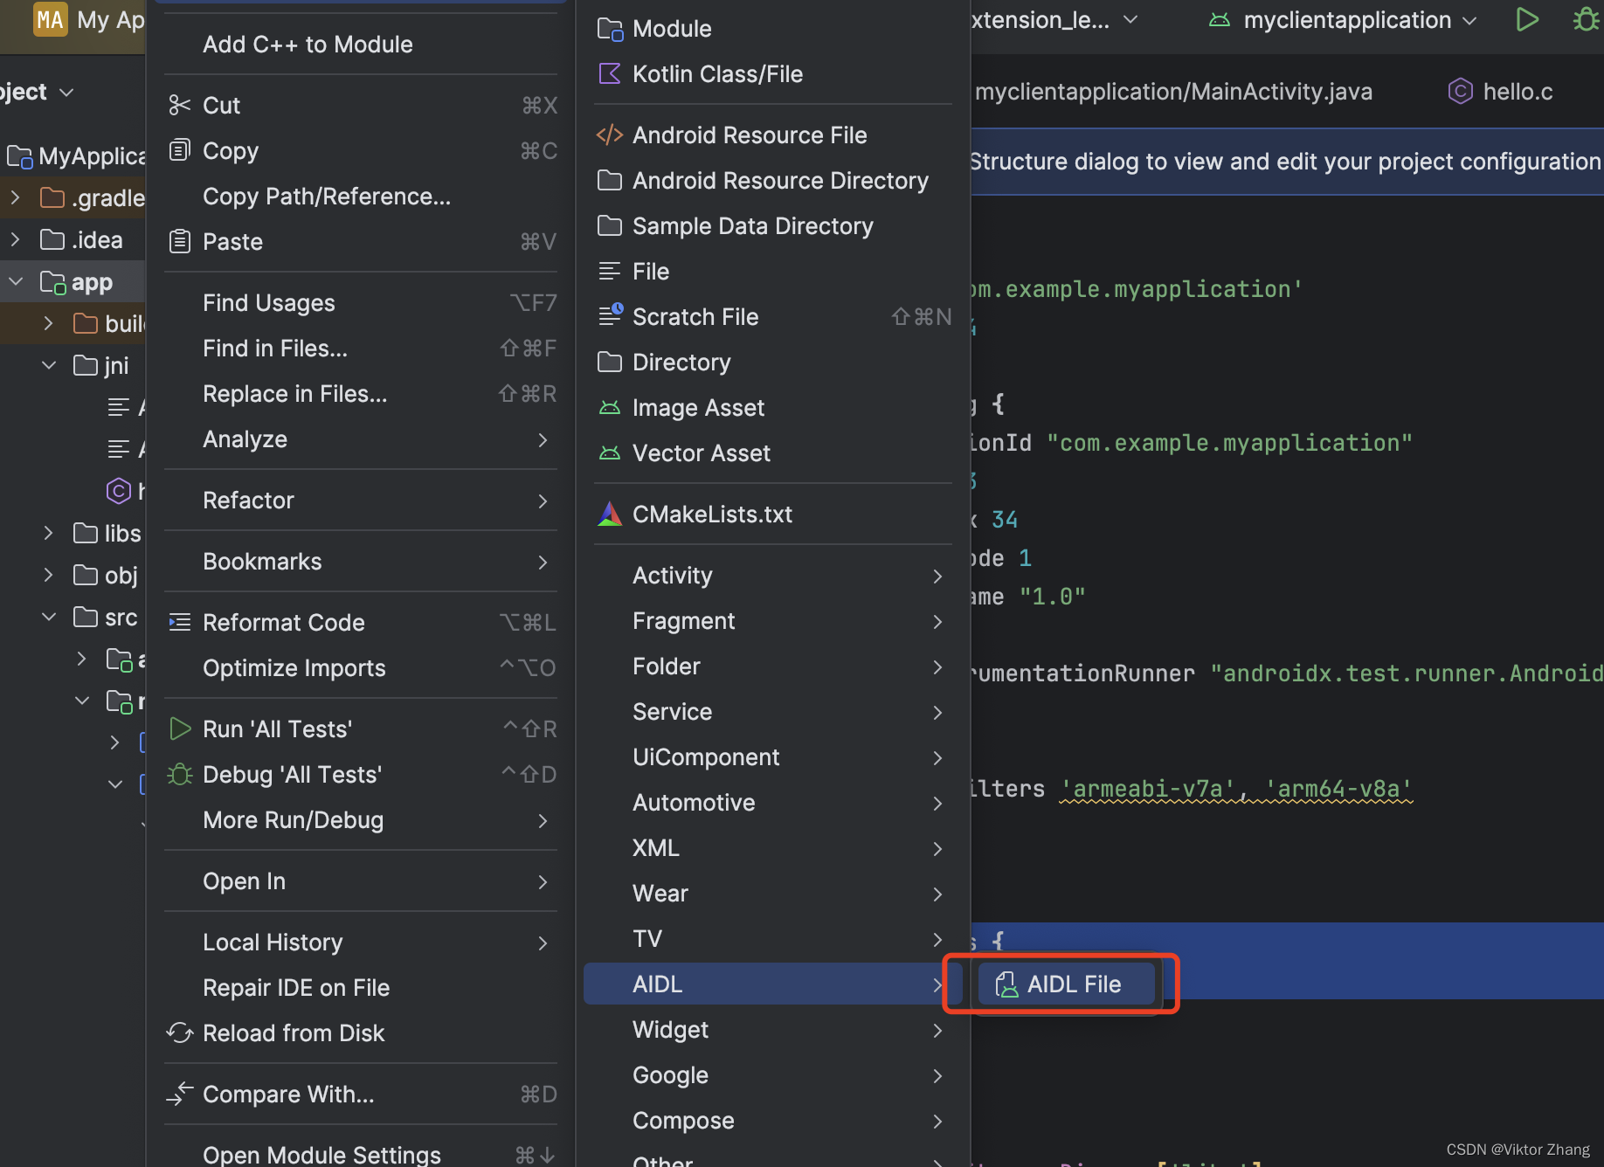Open the Refactor submenu

tap(248, 500)
